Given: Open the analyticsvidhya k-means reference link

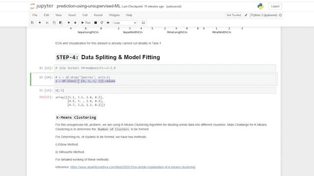Looking at the screenshot, I should (133, 167).
